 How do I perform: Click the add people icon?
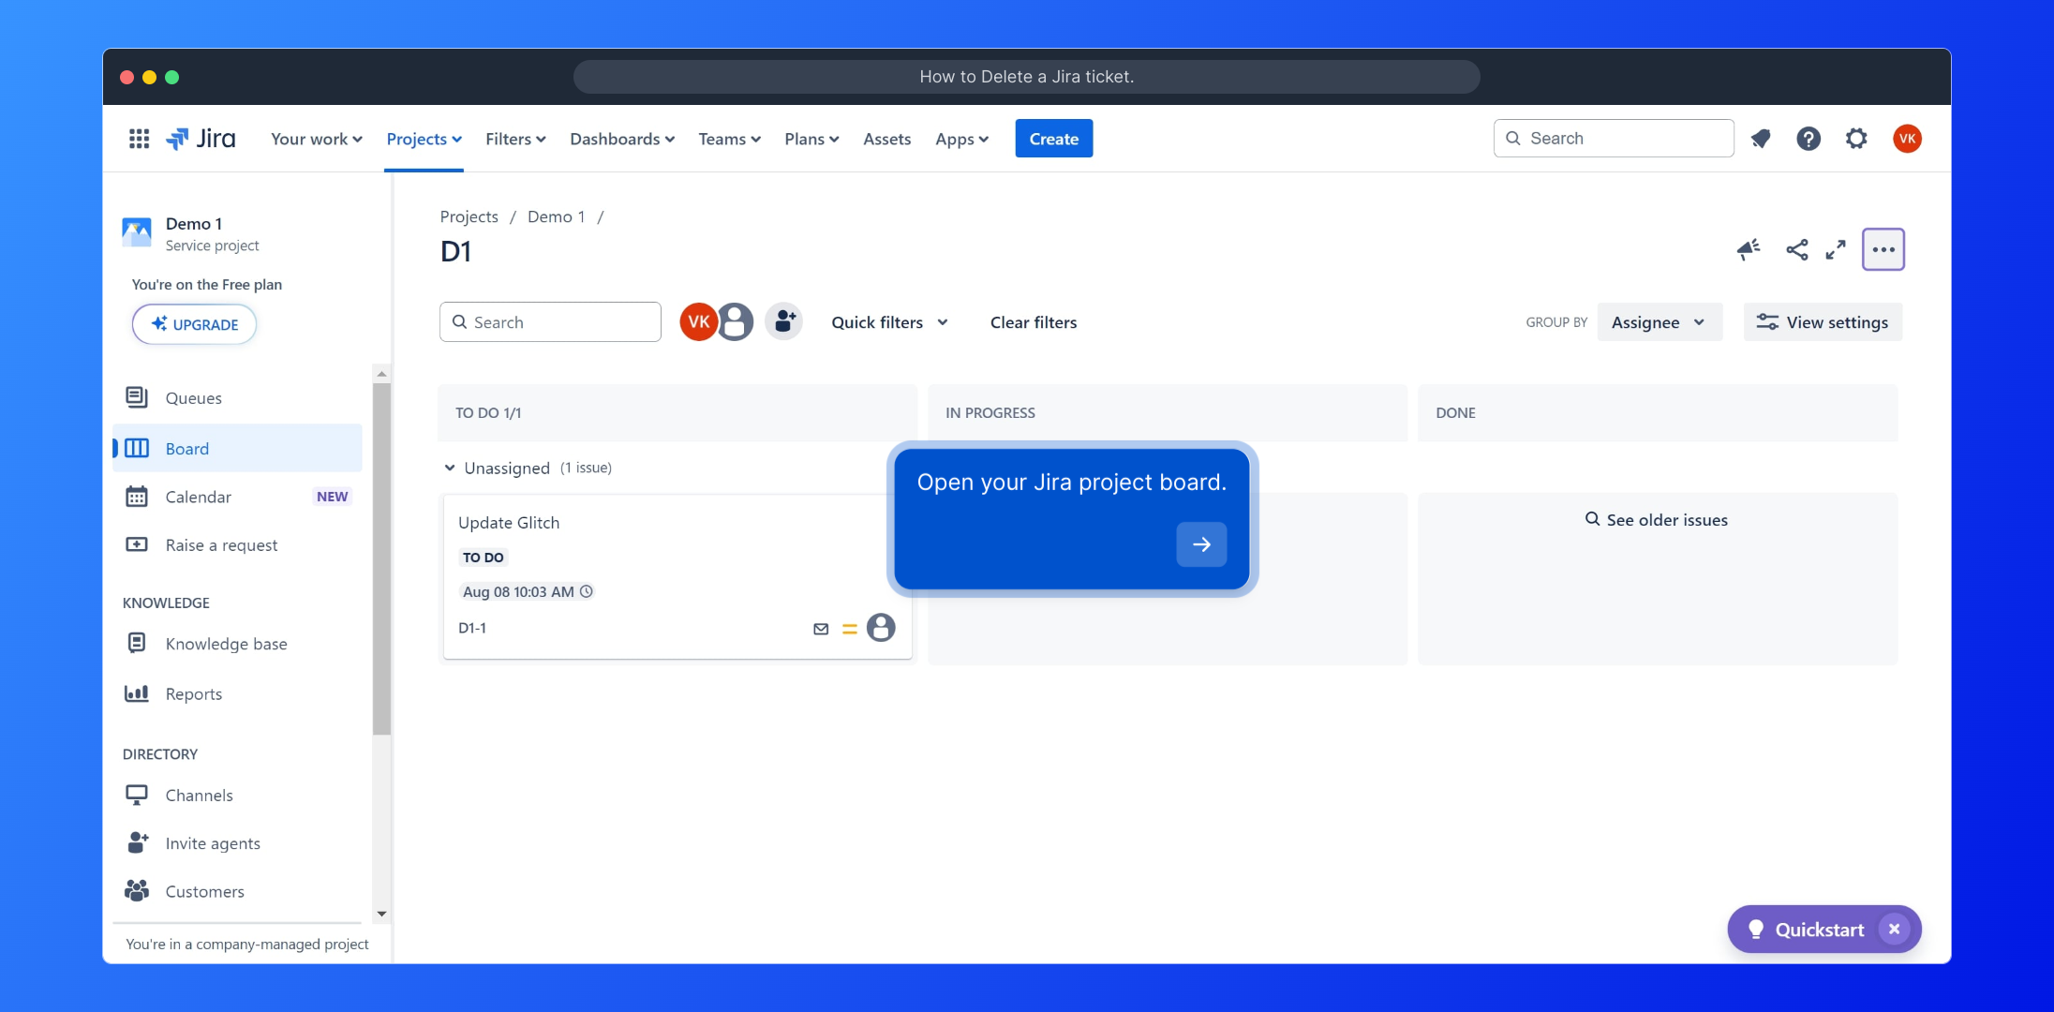[784, 322]
